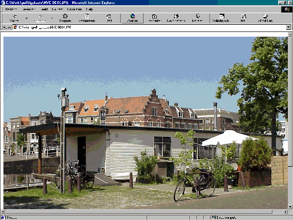Click the vertical scrollbar down arrow
Image resolution: width=293 pixels, height=220 pixels.
pos(290,207)
